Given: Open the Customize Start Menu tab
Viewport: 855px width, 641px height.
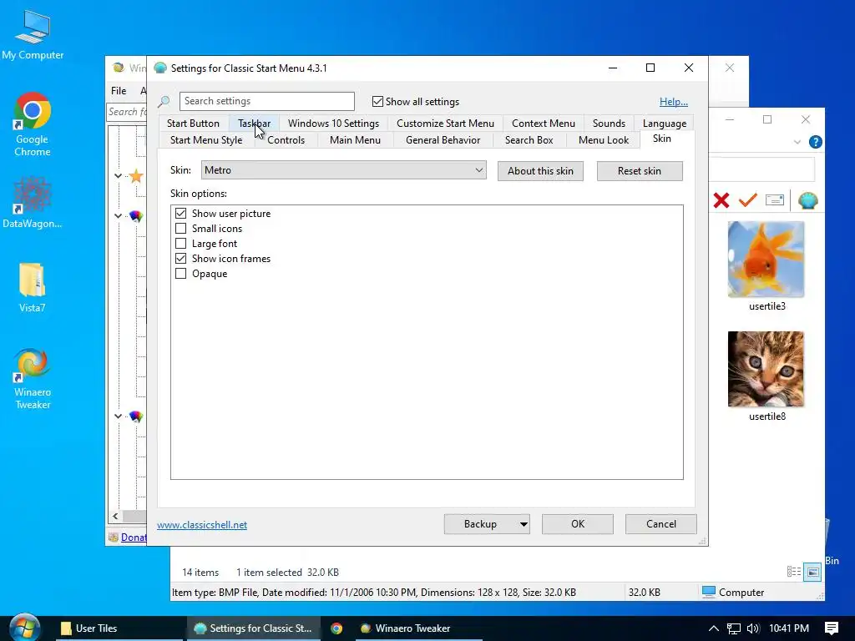Looking at the screenshot, I should pyautogui.click(x=445, y=124).
